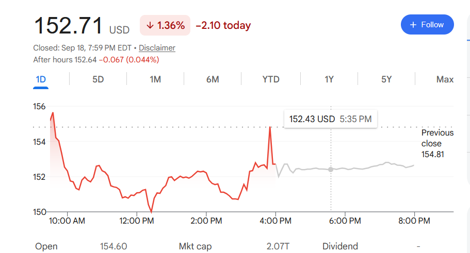The height and width of the screenshot is (253, 470).
Task: Show the Max time range
Action: click(x=445, y=79)
